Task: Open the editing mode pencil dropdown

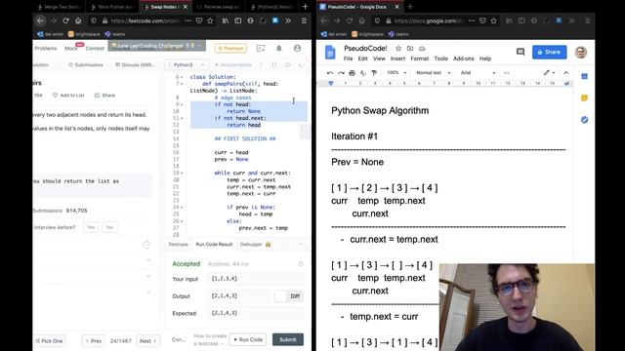Action: tap(549, 73)
